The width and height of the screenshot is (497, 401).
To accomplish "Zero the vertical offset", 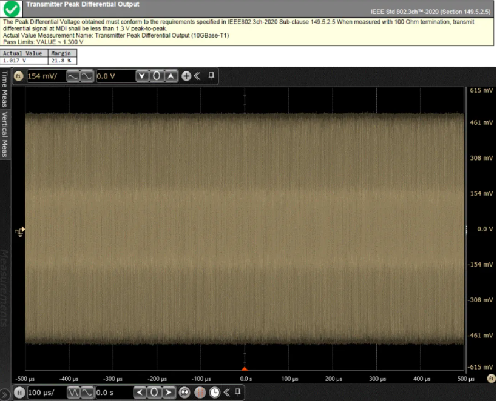I will click(x=157, y=76).
